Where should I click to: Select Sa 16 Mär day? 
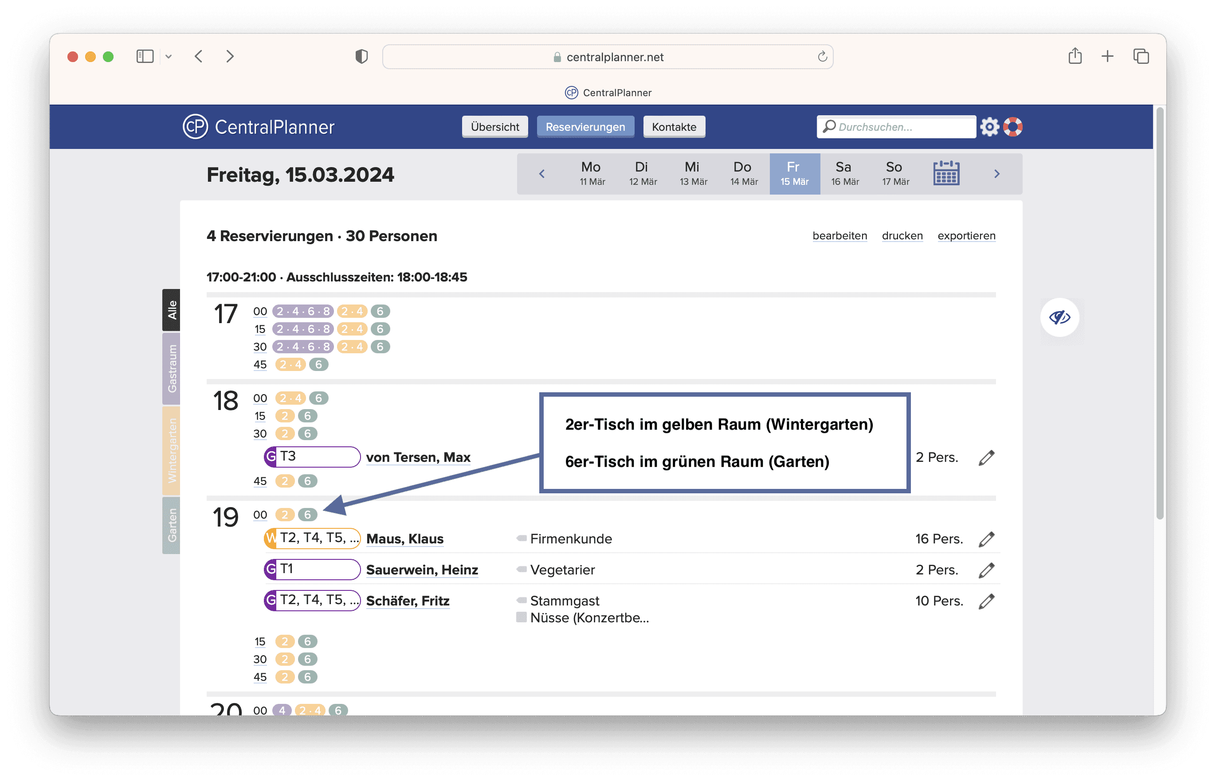(x=845, y=173)
